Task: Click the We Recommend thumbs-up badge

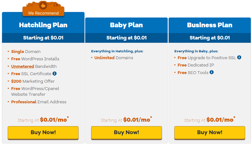Action: [43, 9]
